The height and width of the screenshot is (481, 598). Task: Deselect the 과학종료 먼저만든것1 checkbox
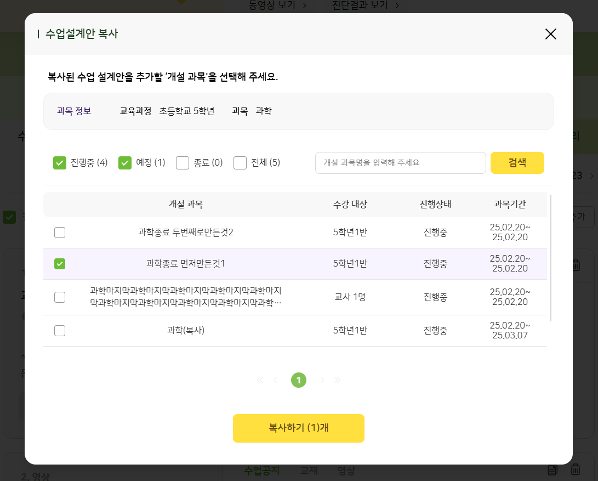(x=60, y=264)
